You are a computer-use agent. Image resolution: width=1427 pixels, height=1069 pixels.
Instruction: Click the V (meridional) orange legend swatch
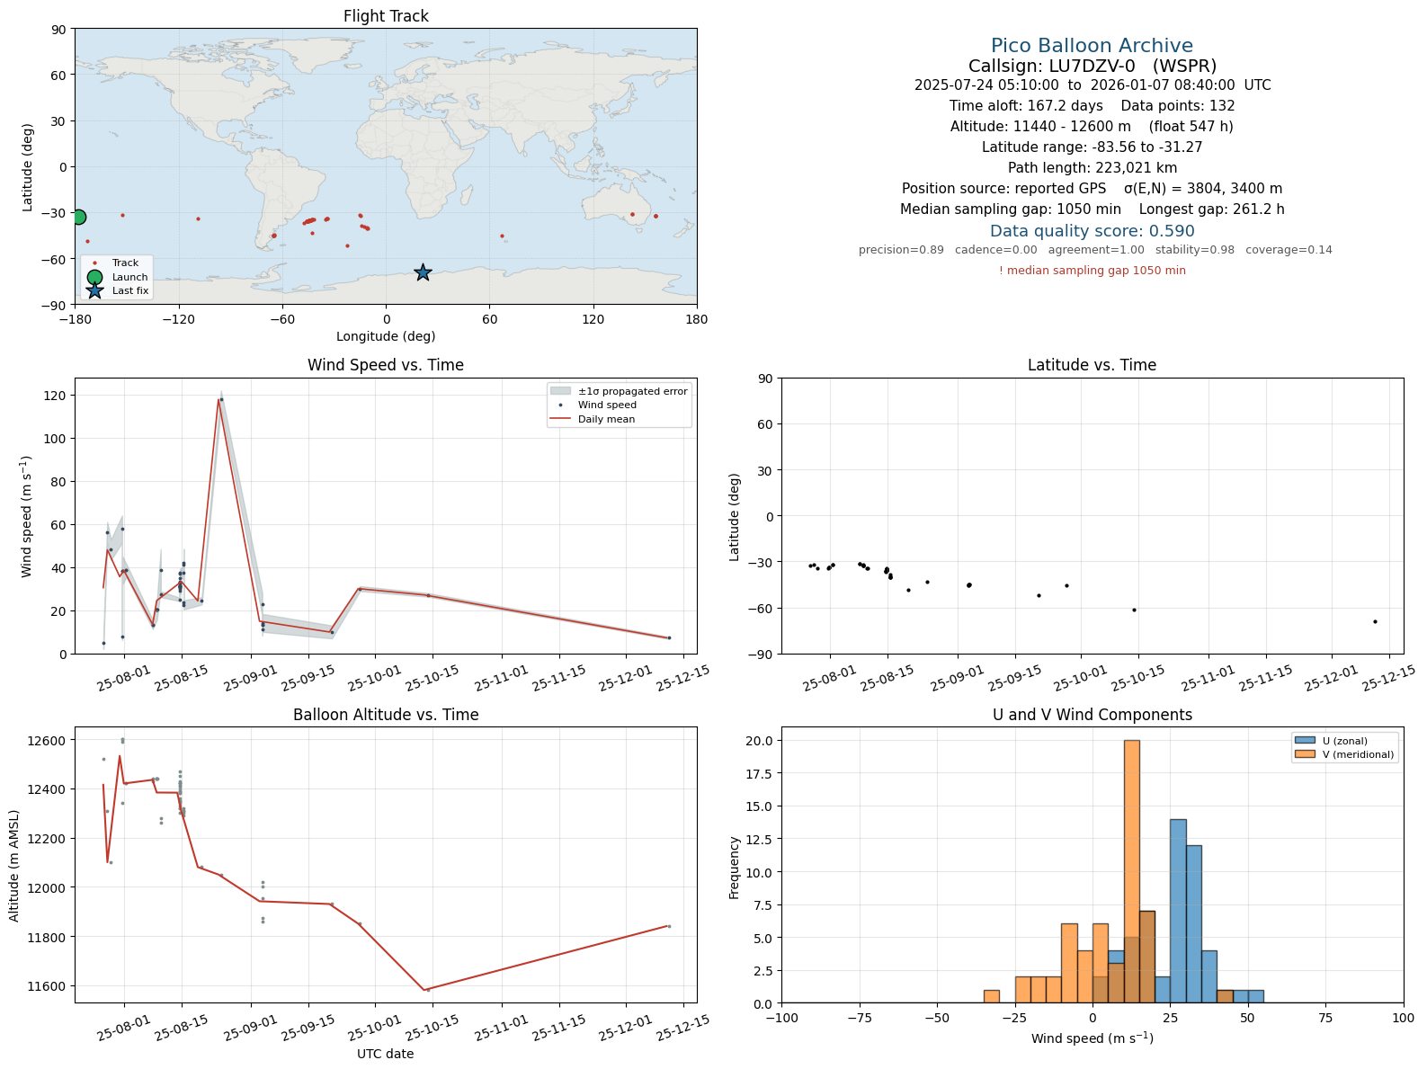click(1305, 754)
